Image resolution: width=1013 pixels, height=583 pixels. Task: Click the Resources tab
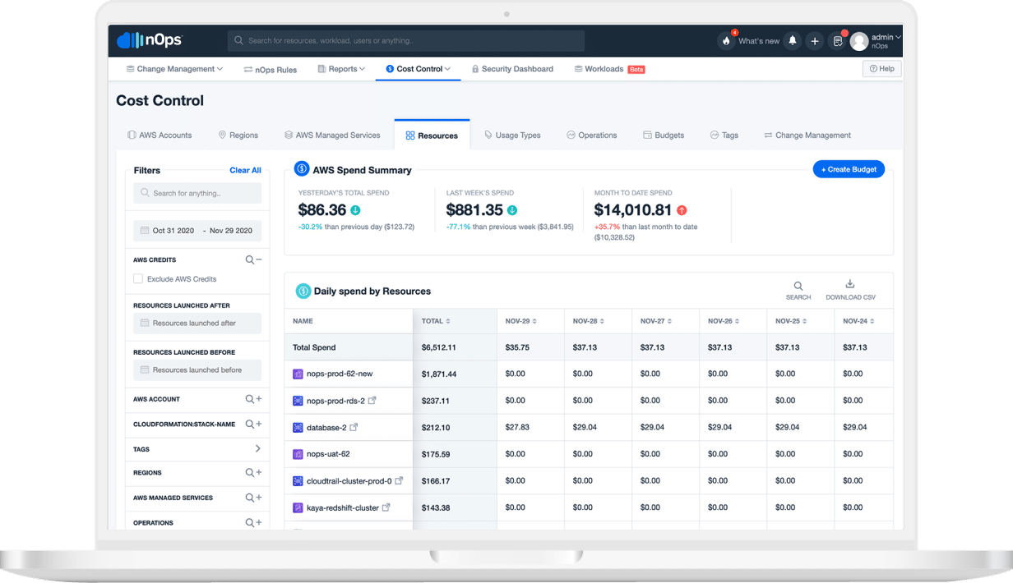click(x=432, y=135)
